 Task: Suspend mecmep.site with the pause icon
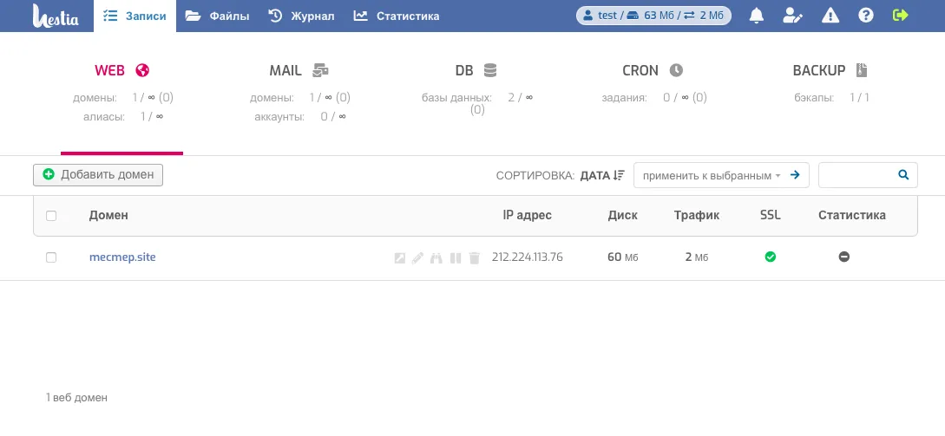(x=456, y=257)
